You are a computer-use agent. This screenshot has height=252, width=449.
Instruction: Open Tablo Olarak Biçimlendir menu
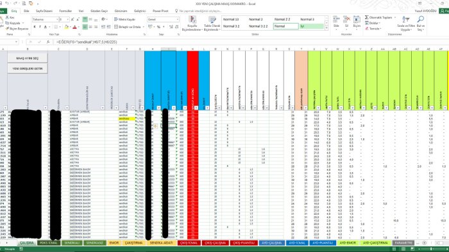(x=212, y=24)
